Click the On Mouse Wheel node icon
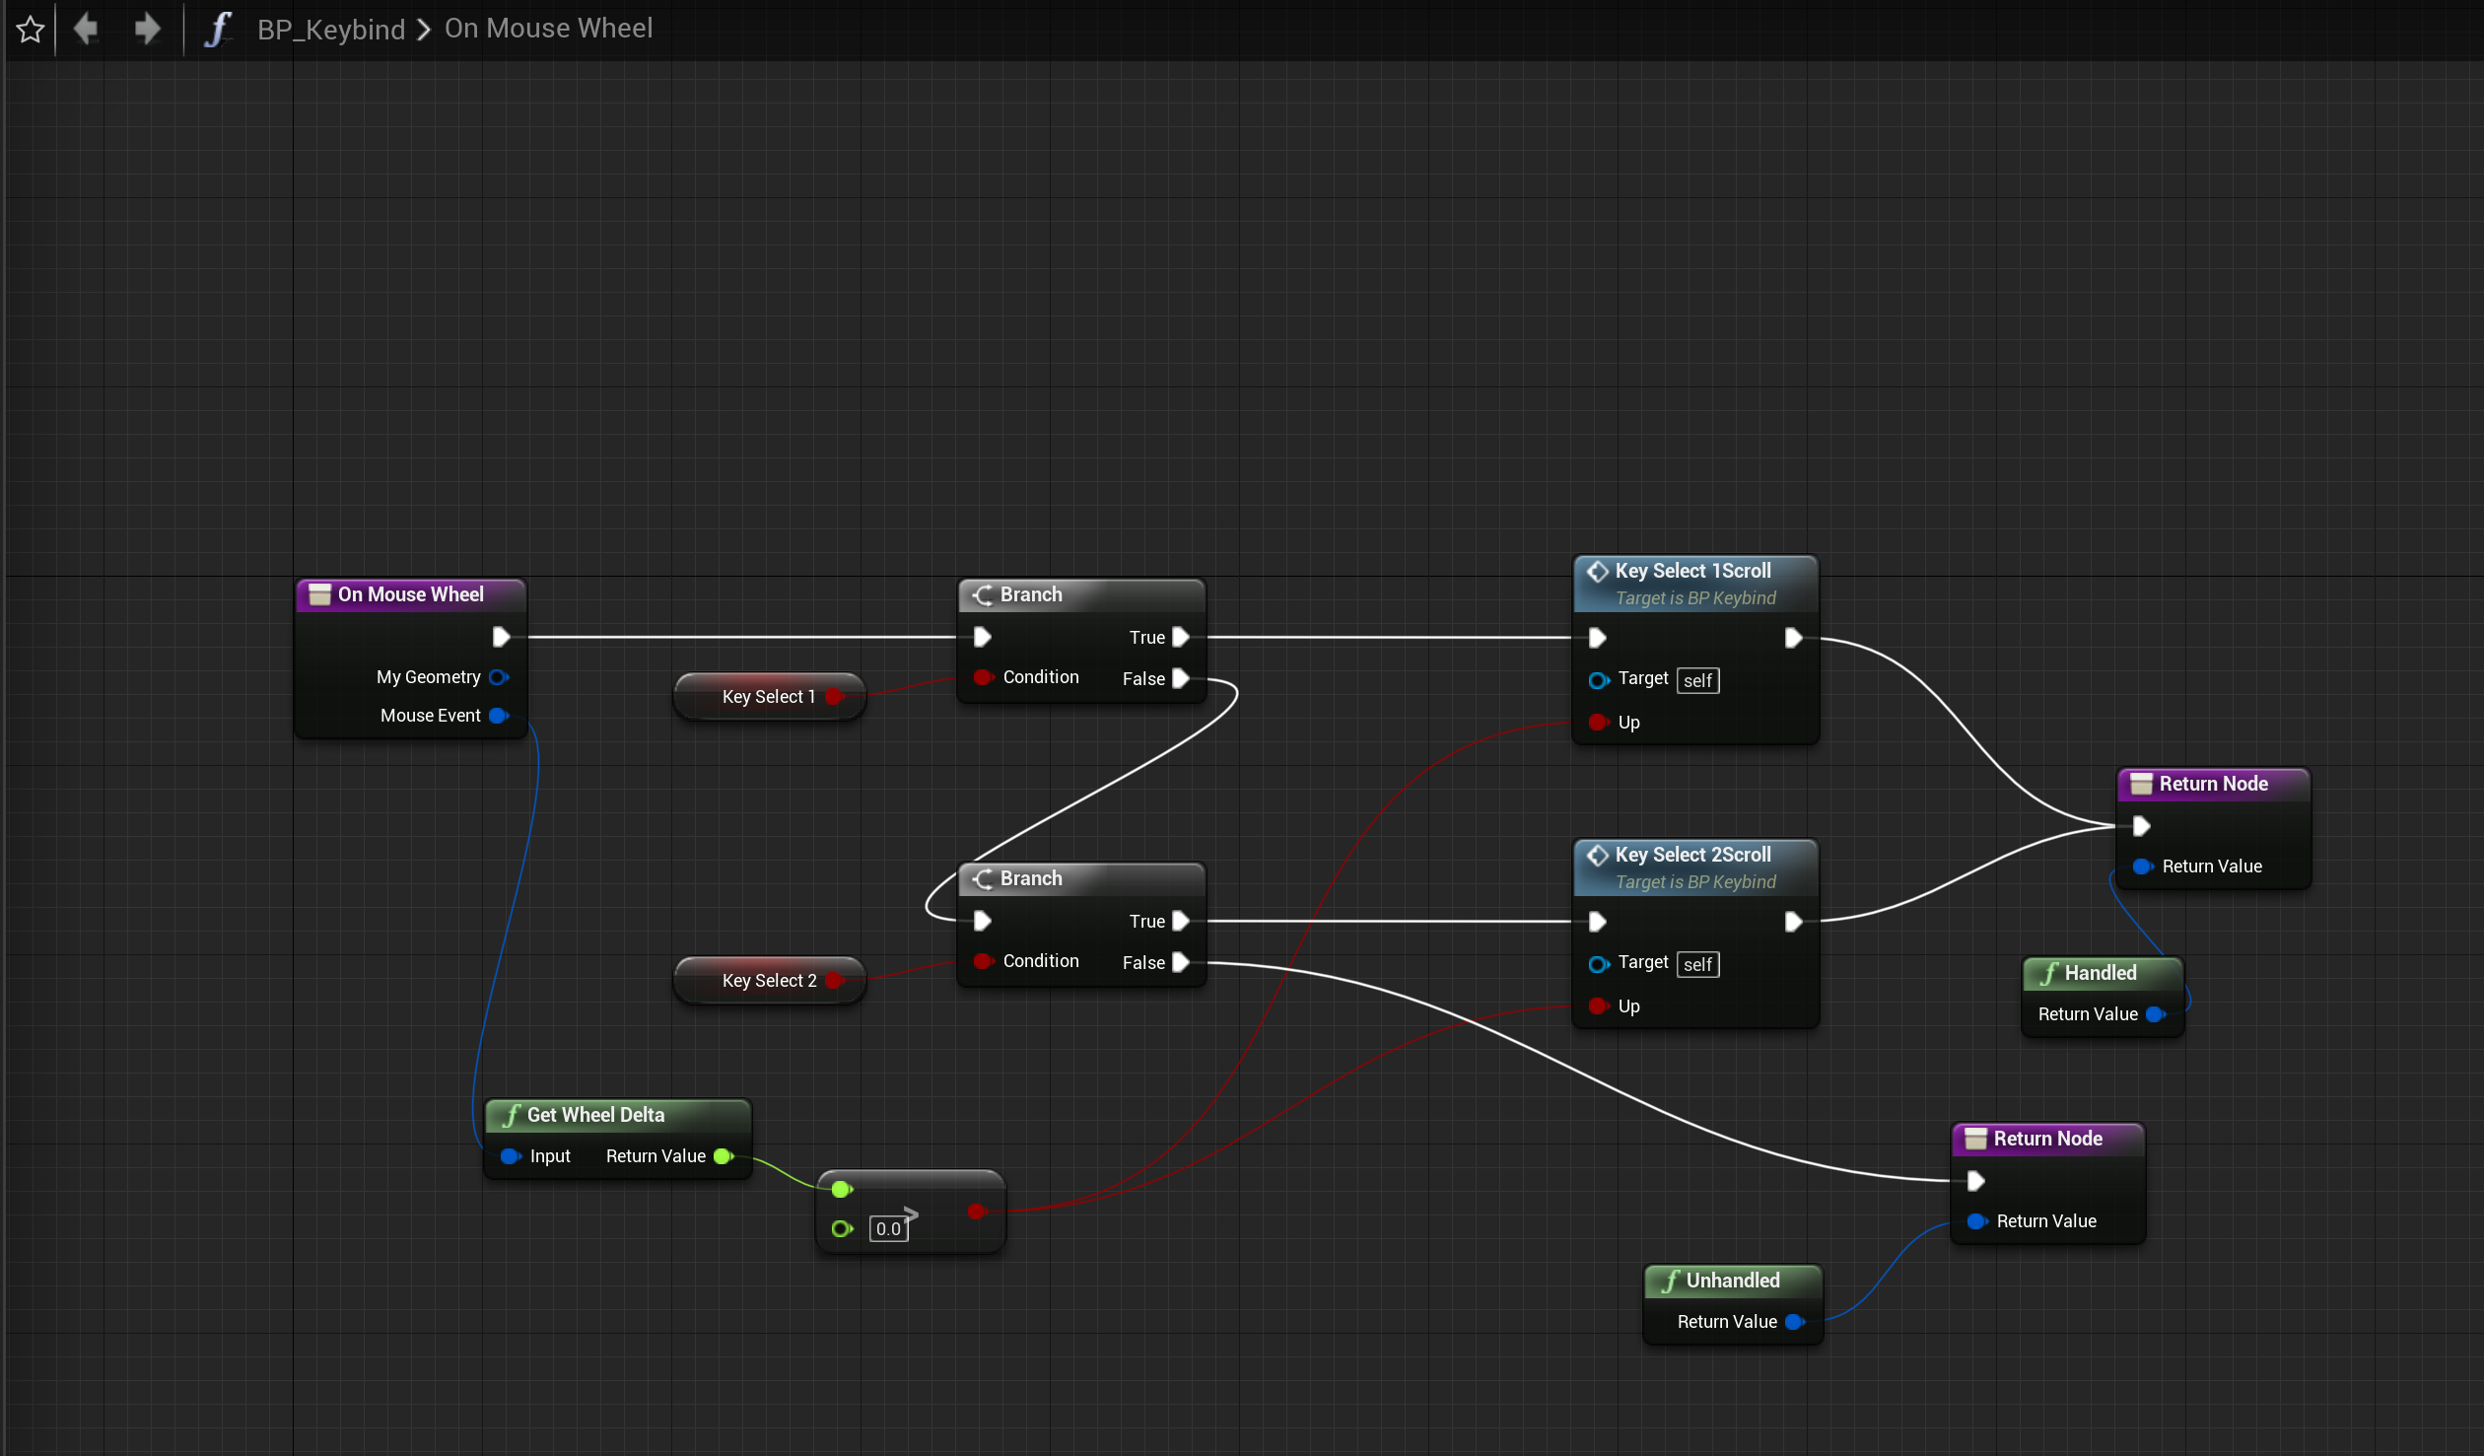The width and height of the screenshot is (2484, 1456). click(x=319, y=594)
